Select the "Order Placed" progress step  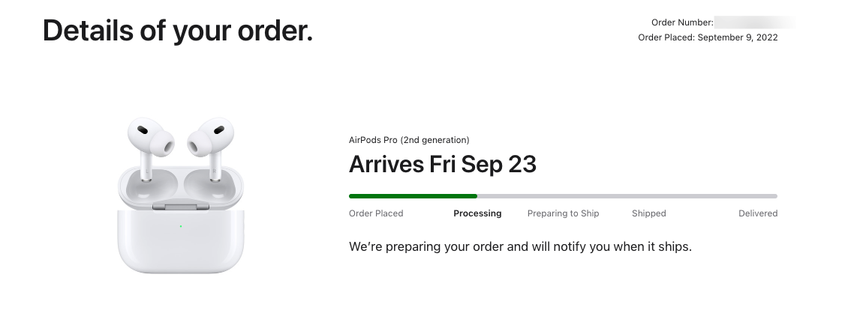coord(376,213)
